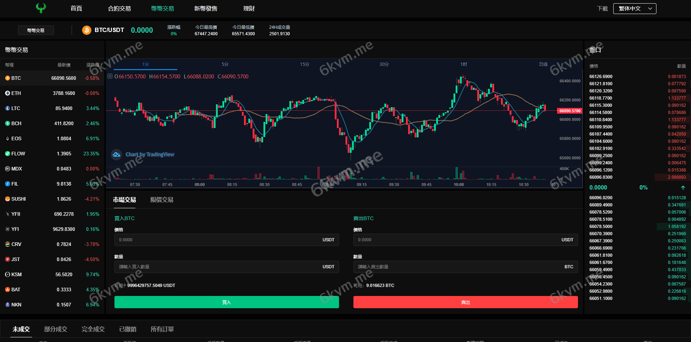Select the ETH coin icon in list
This screenshot has width=691, height=342.
[8, 93]
